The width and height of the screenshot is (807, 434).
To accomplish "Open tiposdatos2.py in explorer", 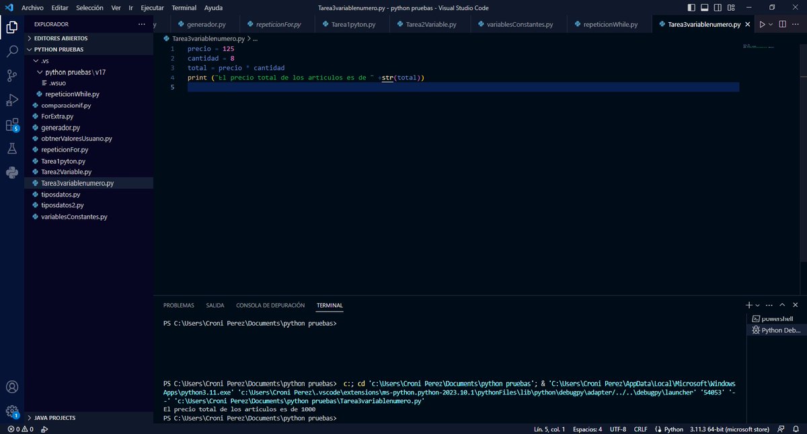I will pyautogui.click(x=89, y=205).
